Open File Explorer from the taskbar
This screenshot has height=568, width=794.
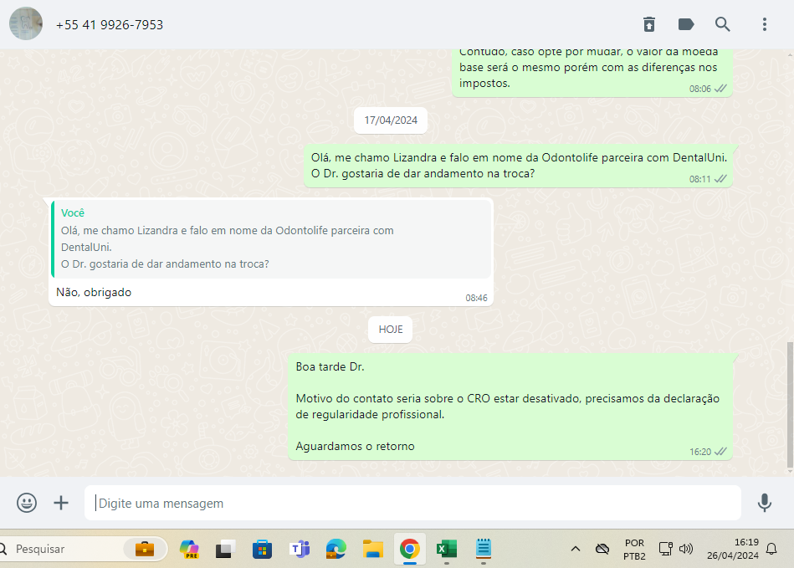pos(373,549)
